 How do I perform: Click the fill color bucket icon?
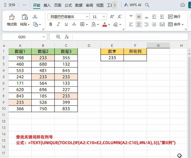tap(93, 24)
